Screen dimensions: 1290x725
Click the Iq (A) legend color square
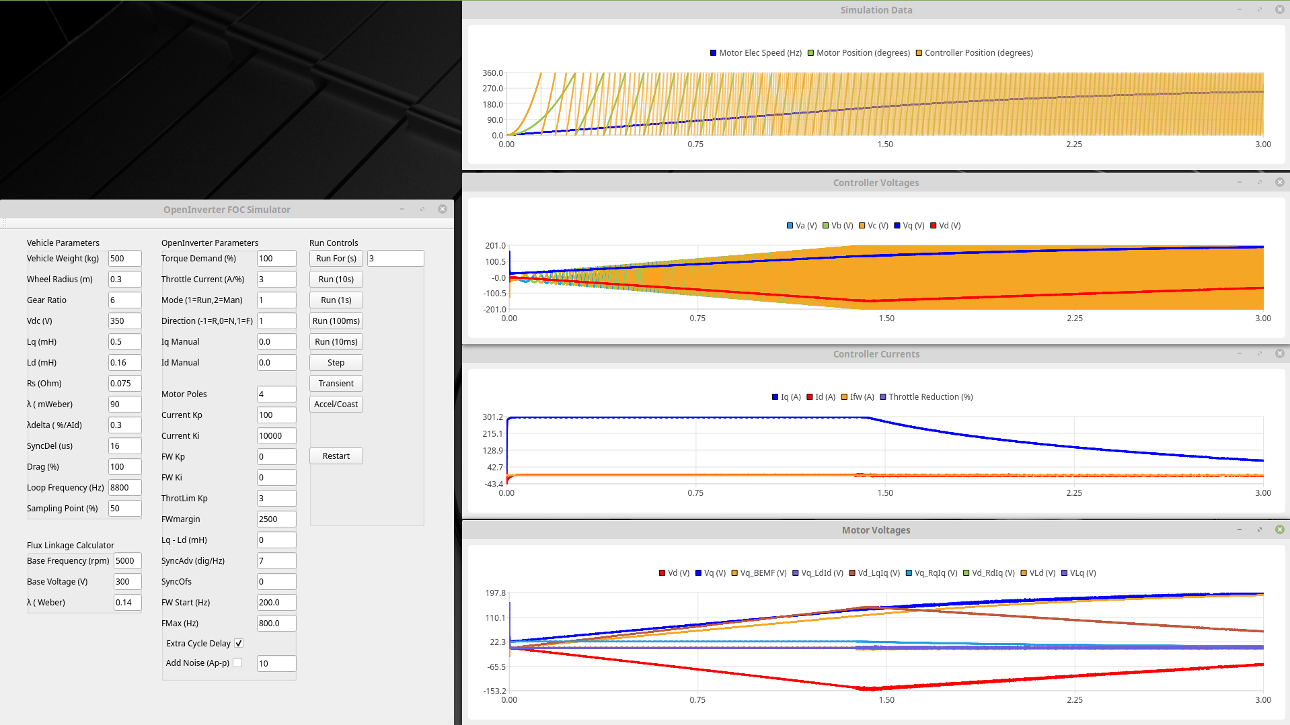[x=775, y=397]
